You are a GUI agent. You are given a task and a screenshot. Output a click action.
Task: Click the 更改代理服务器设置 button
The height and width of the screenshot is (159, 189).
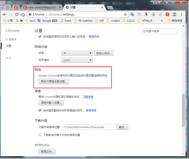tap(54, 82)
